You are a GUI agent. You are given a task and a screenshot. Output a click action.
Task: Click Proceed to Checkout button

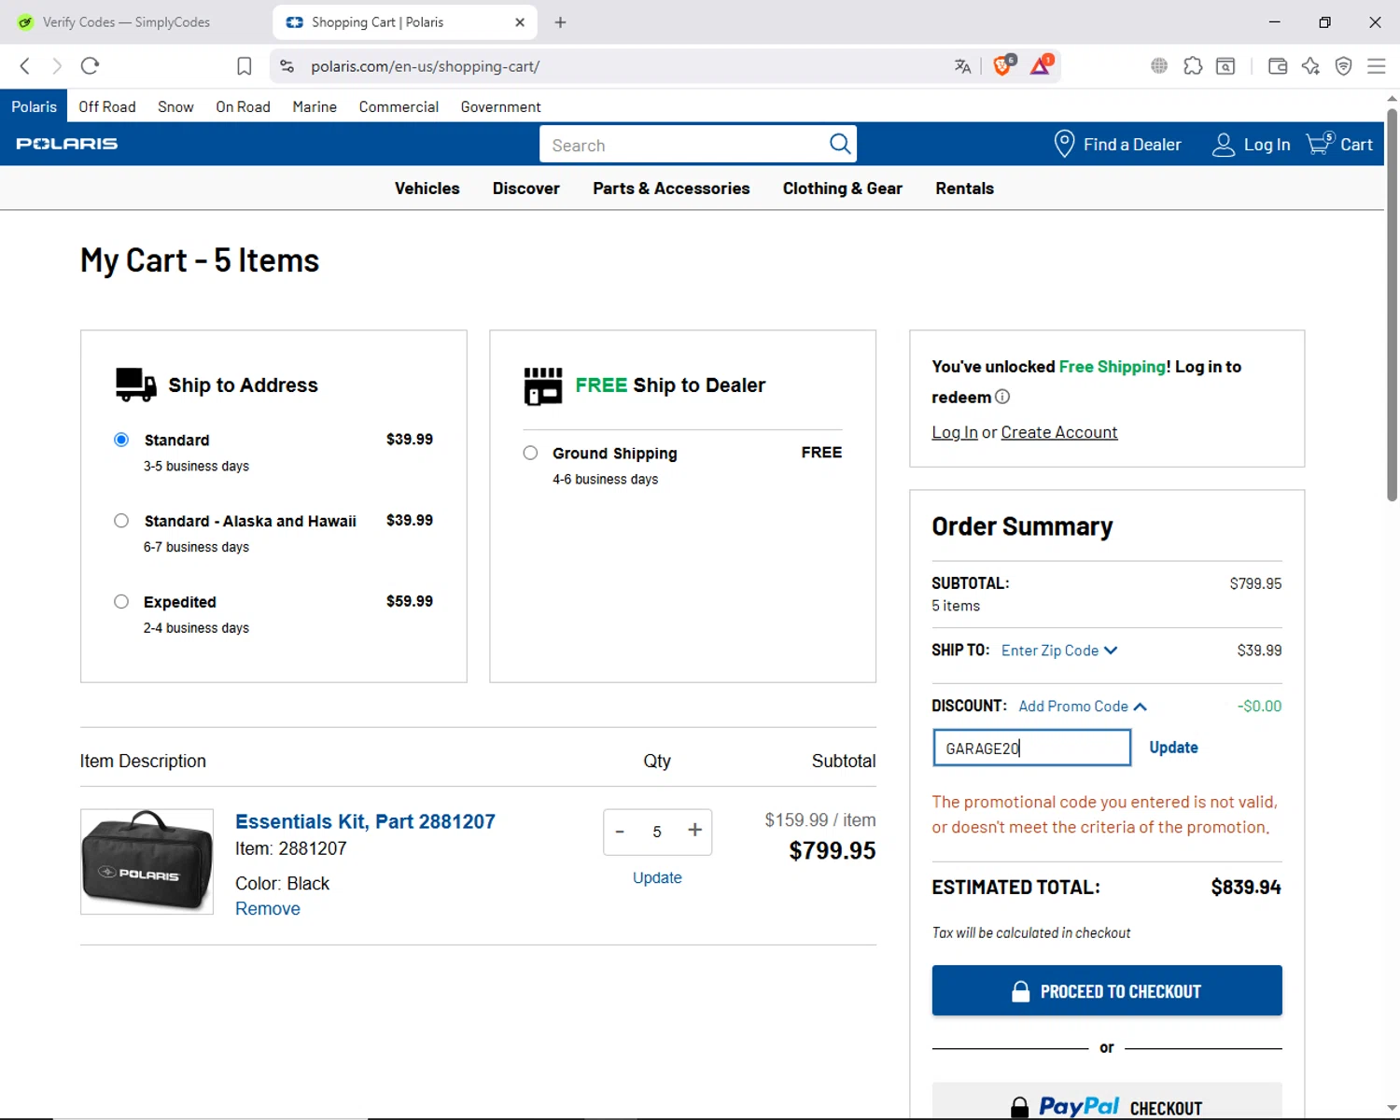pos(1107,990)
